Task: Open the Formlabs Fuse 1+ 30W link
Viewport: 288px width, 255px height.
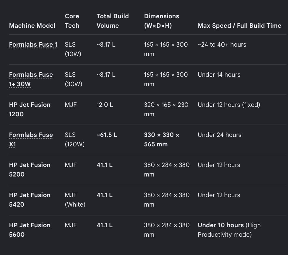Action: click(31, 79)
